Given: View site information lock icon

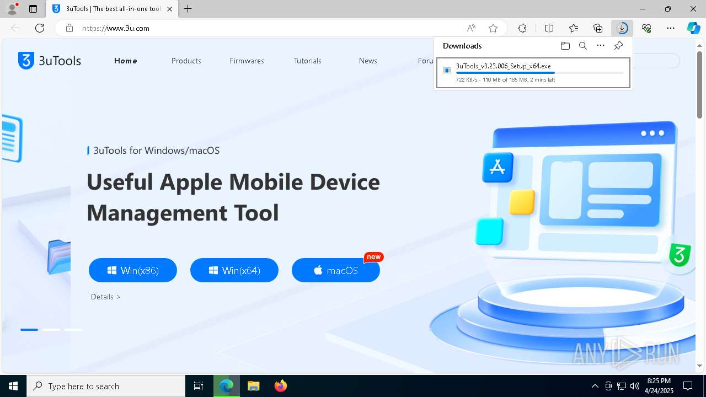Looking at the screenshot, I should click(x=69, y=28).
